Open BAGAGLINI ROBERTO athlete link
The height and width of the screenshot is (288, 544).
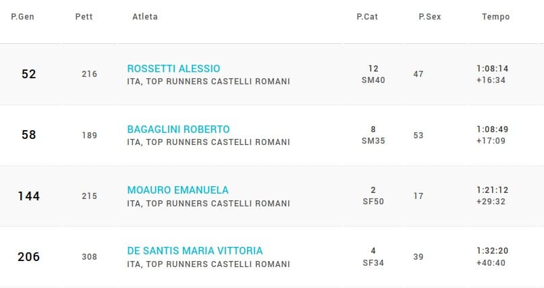178,129
